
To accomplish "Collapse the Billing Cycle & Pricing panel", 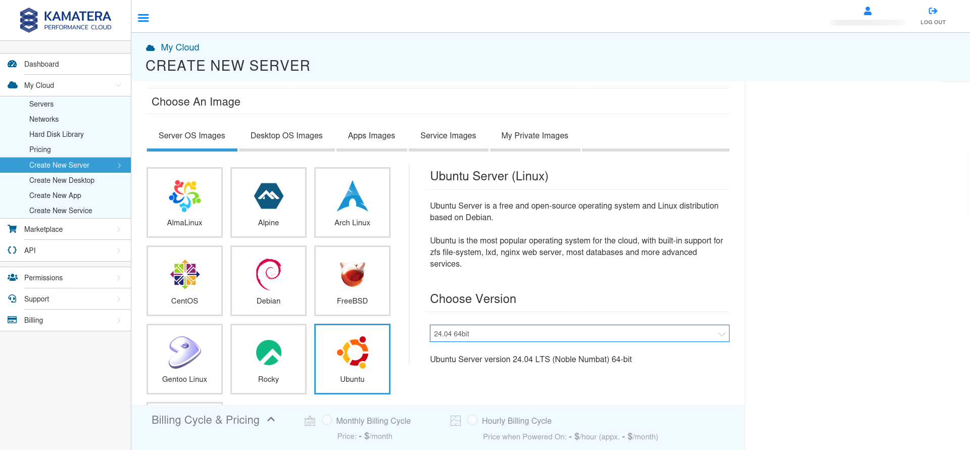I will [x=271, y=420].
